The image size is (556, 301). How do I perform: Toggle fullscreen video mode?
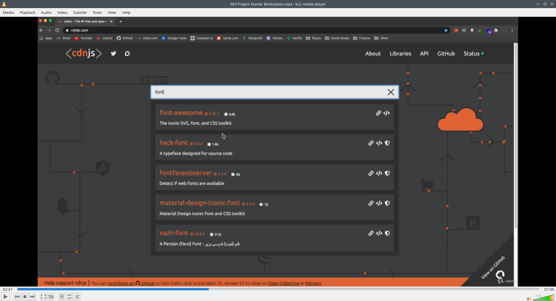(43, 297)
